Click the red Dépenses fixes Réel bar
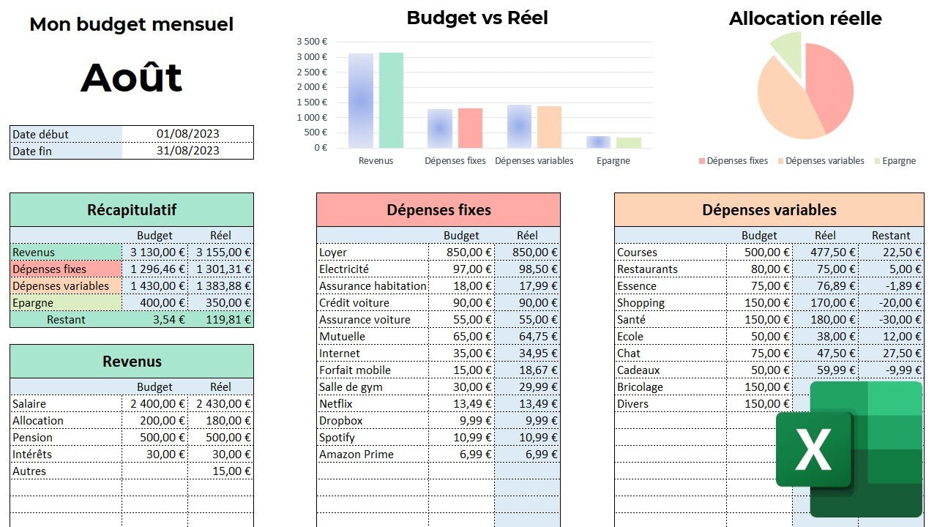The width and height of the screenshot is (937, 527). [x=470, y=128]
